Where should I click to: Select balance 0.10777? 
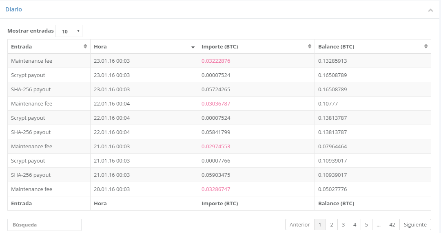pyautogui.click(x=328, y=103)
